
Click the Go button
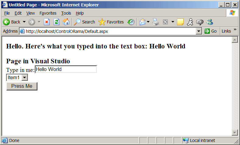(x=211, y=31)
